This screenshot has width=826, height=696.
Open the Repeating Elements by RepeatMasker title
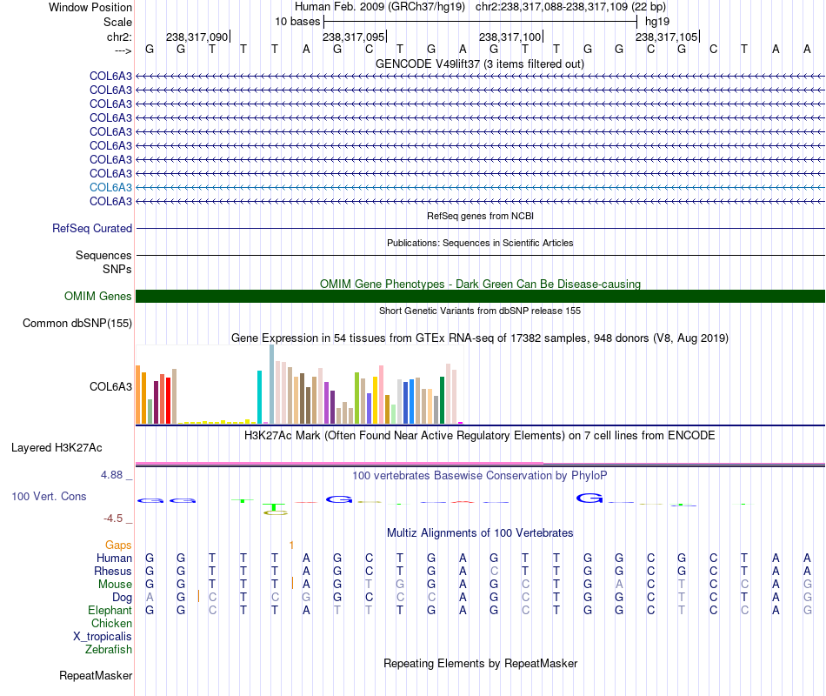click(x=481, y=663)
